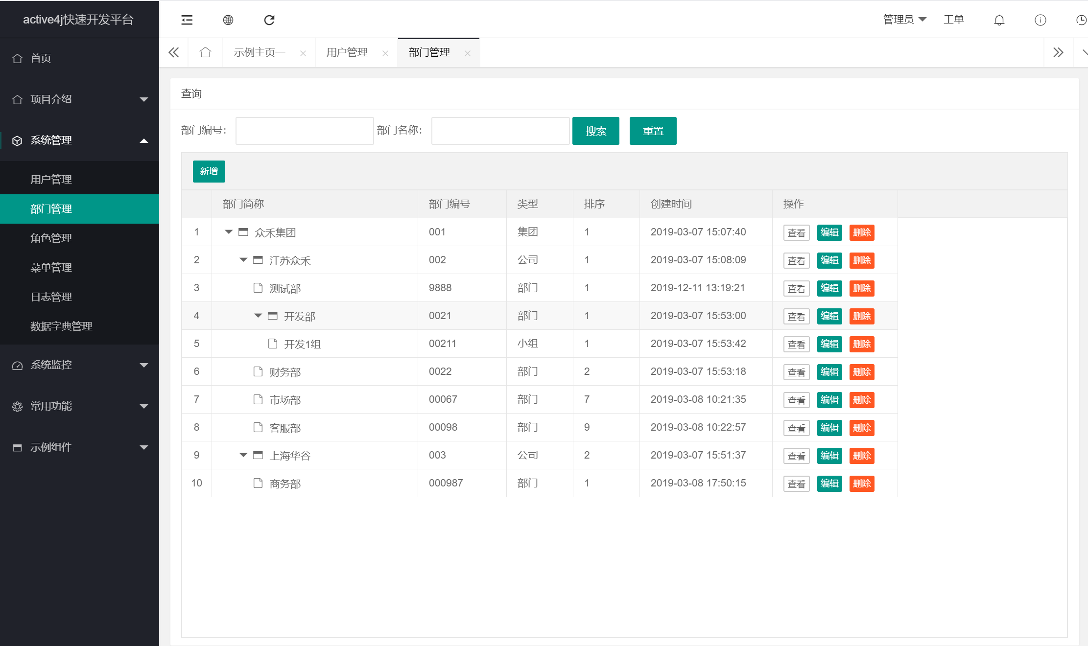This screenshot has width=1088, height=646.
Task: Click the 示例组件 window icon in the sidebar
Action: [x=17, y=448]
